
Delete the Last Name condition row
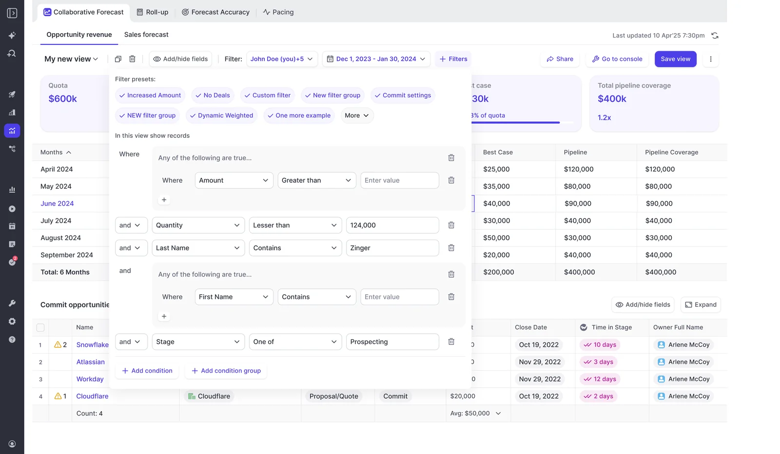coord(451,248)
